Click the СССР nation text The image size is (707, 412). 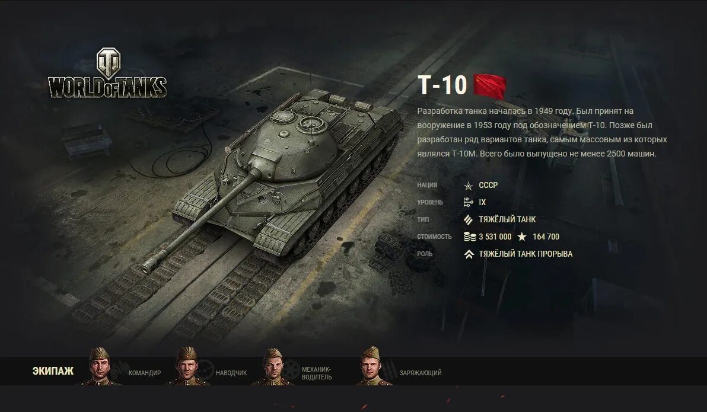pos(488,186)
